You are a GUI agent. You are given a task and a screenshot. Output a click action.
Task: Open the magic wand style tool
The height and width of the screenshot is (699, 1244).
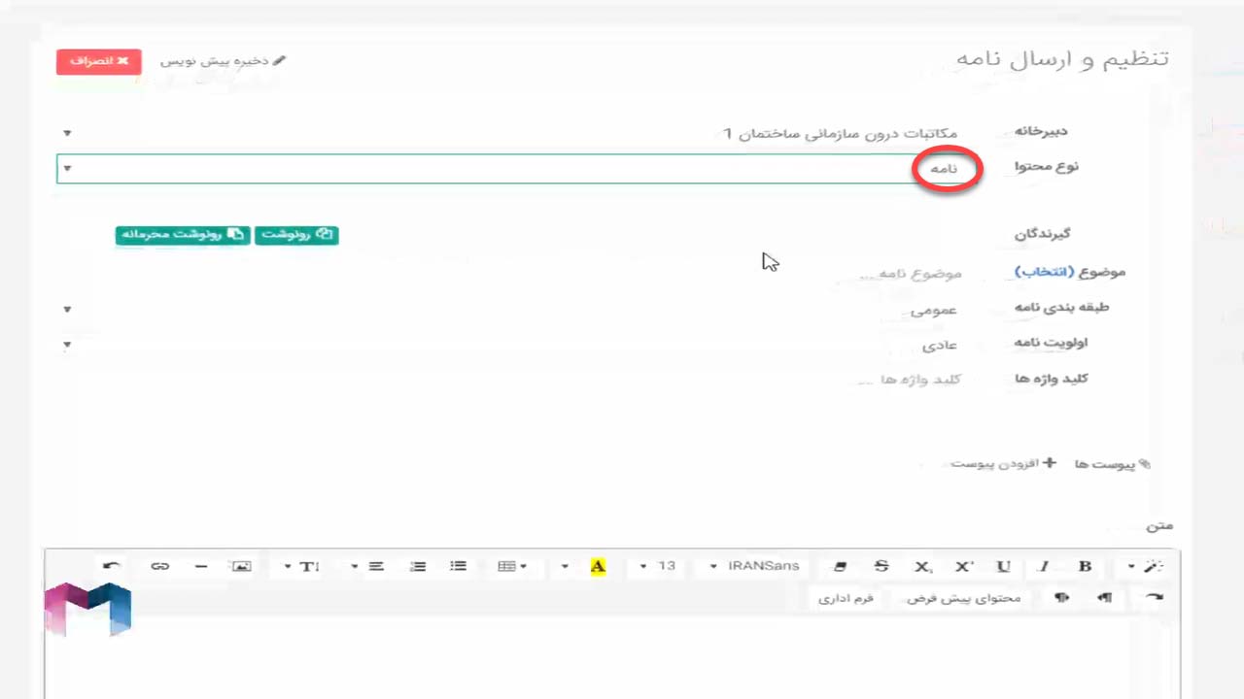(1154, 566)
